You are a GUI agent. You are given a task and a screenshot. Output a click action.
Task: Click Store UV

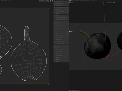click(x=61, y=57)
